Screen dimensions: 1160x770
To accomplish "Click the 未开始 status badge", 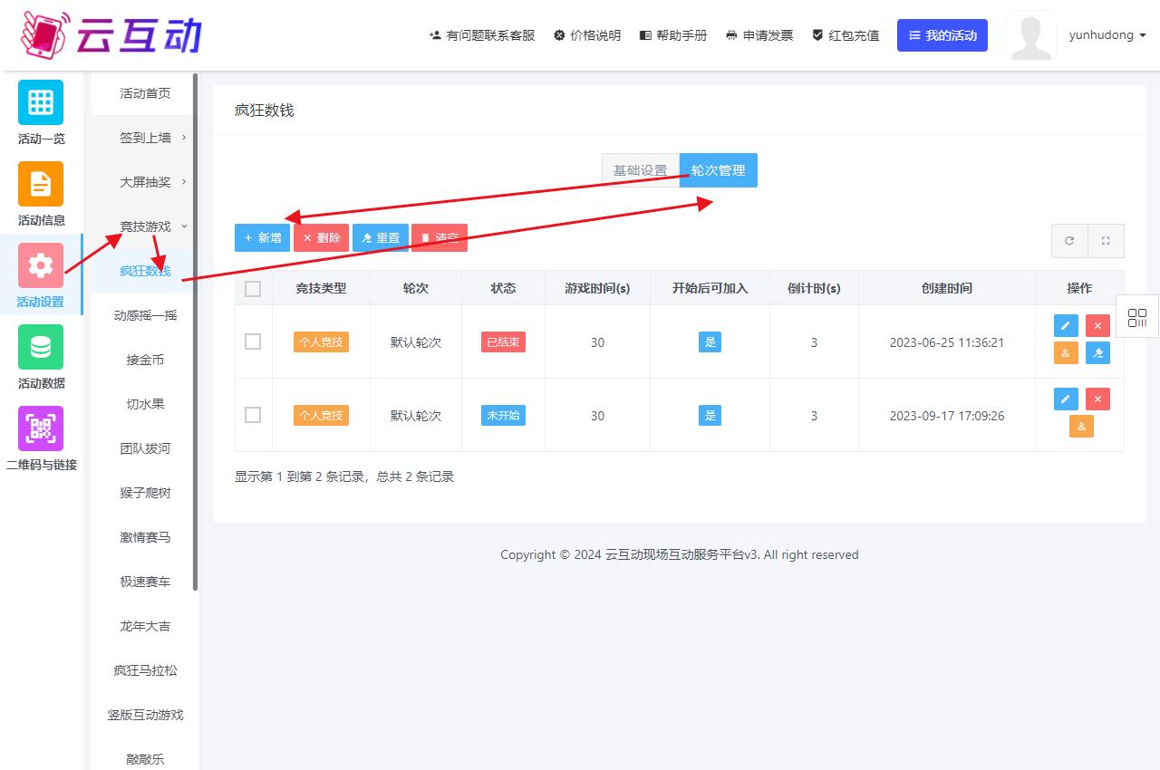I will click(x=503, y=416).
